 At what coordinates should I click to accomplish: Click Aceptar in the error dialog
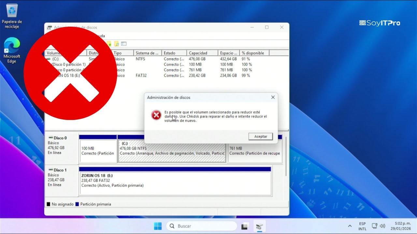[260, 136]
